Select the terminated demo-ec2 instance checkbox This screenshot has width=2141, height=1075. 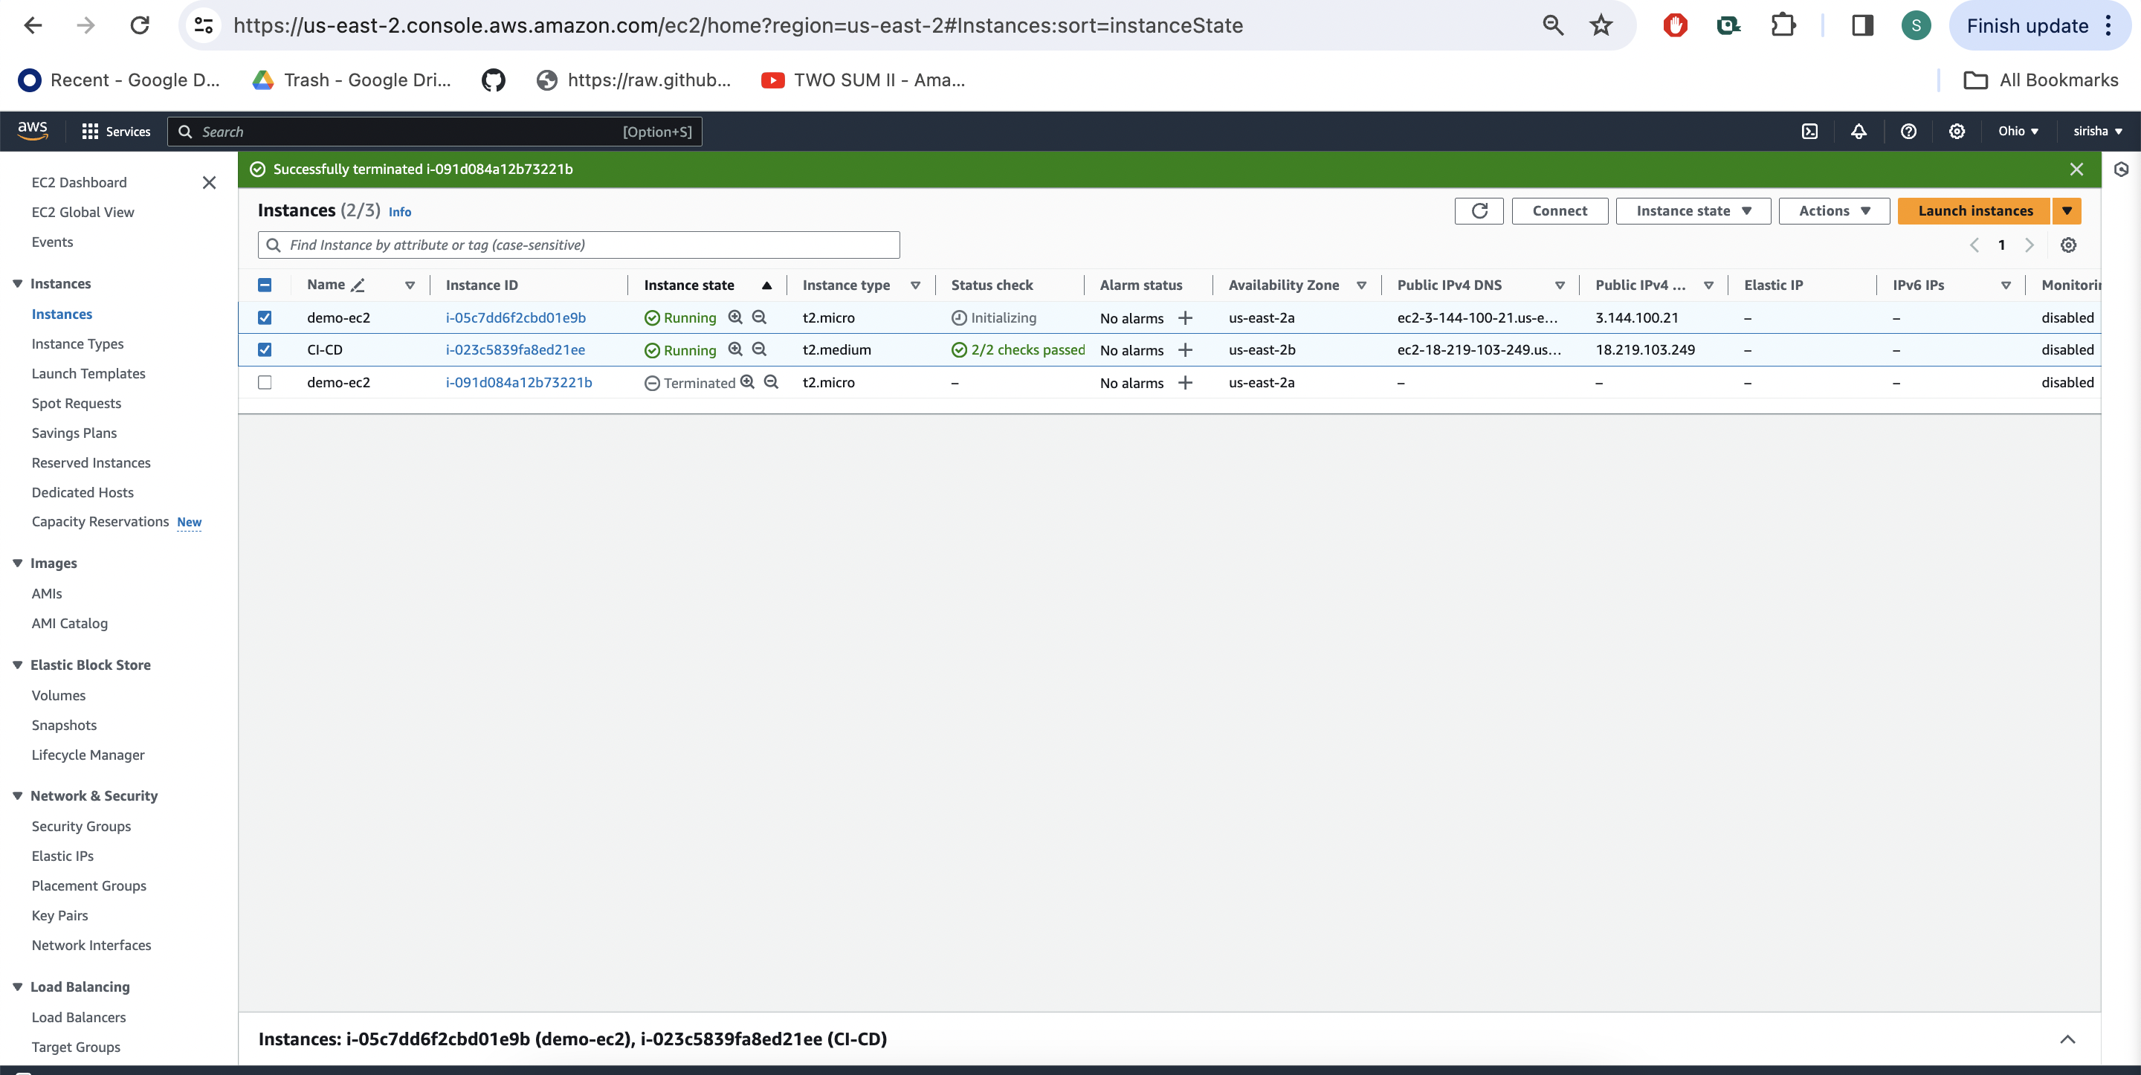tap(265, 382)
